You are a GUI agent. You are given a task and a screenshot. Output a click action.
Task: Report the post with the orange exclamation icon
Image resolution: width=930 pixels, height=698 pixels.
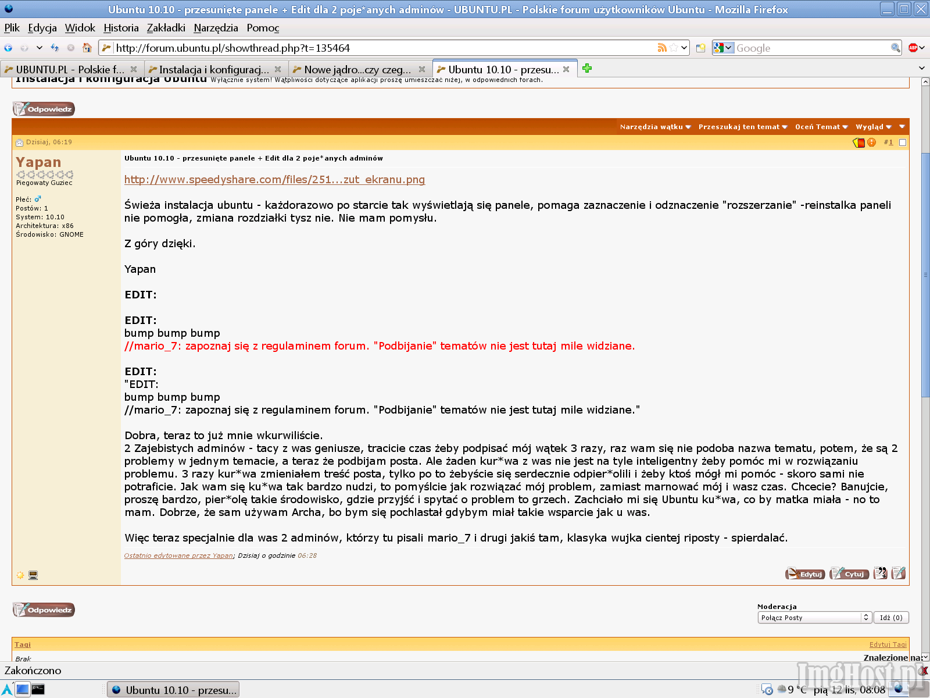(871, 143)
